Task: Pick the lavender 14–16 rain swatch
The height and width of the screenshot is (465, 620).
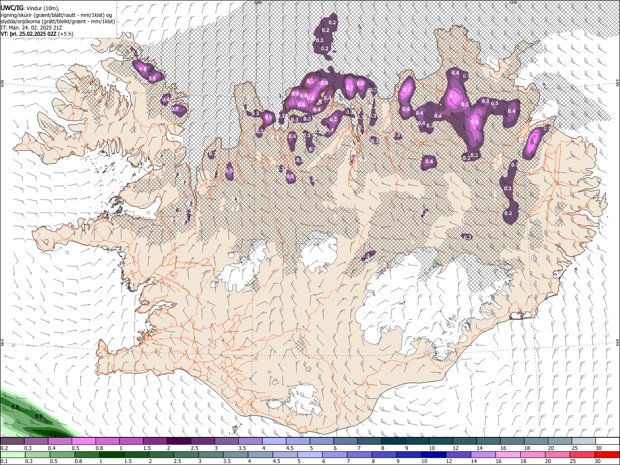Action: 483,454
